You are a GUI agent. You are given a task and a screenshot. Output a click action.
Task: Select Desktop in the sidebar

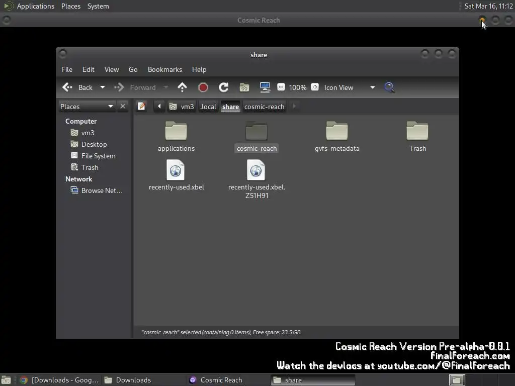[x=89, y=144]
